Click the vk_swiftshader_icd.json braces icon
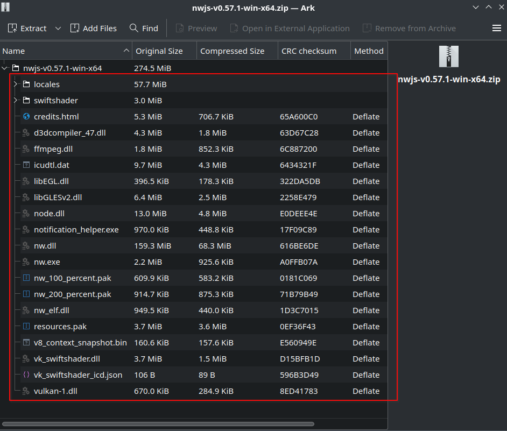This screenshot has width=507, height=431. (26, 375)
